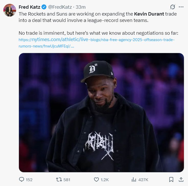Open the @FredKatz handle link
This screenshot has height=186, width=188.
pos(58,7)
